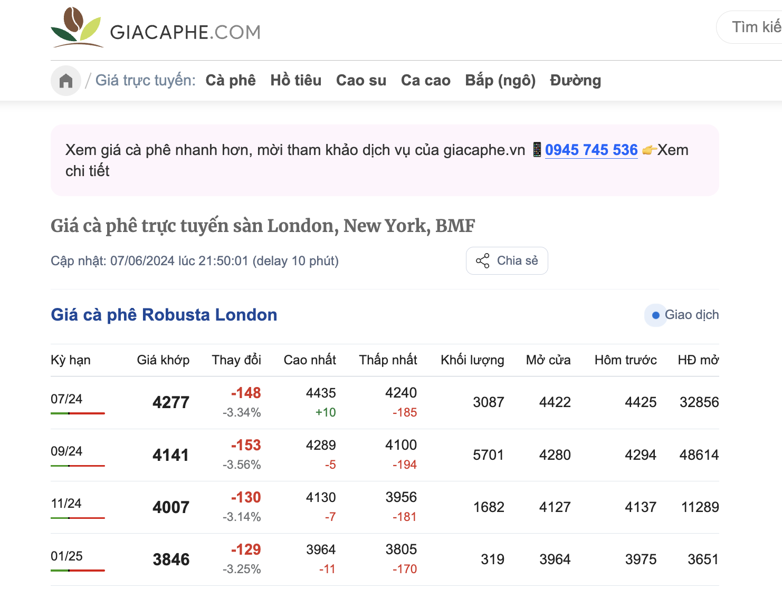Click open interest value 32856
The height and width of the screenshot is (599, 782).
point(699,402)
